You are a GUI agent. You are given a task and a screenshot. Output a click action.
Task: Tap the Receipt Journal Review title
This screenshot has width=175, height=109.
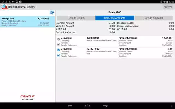(22, 7)
